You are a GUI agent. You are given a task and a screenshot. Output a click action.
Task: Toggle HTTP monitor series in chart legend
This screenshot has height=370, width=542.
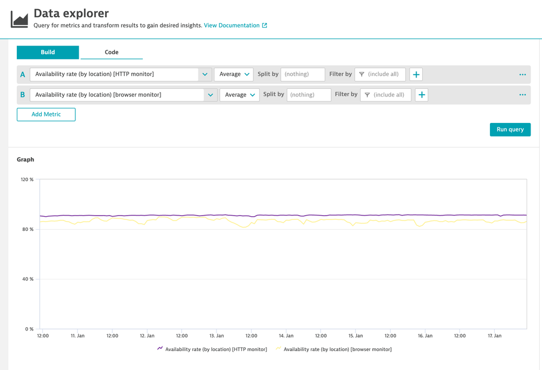point(215,349)
